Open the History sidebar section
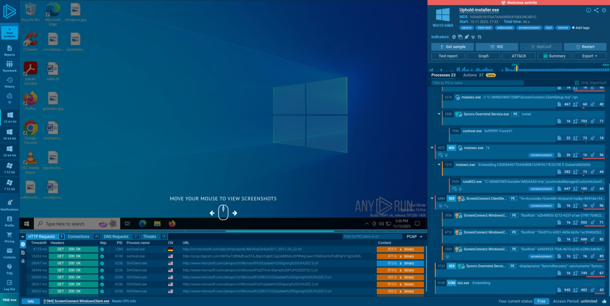Viewport: 610px width, 306px height. (10, 82)
